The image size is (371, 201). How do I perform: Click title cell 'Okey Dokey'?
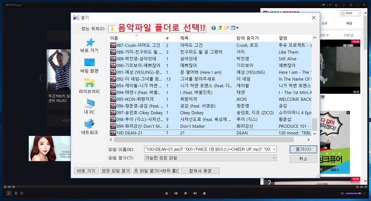coord(192,113)
